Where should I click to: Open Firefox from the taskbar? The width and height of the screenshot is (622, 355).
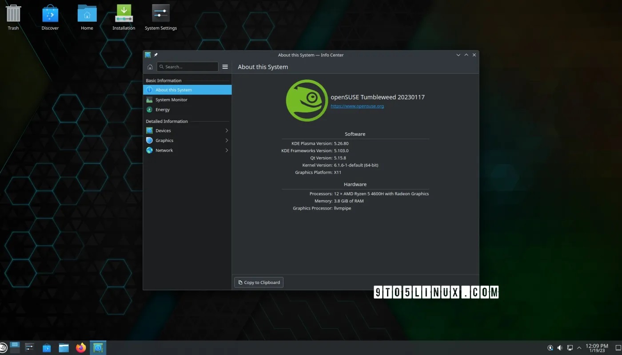pos(80,347)
